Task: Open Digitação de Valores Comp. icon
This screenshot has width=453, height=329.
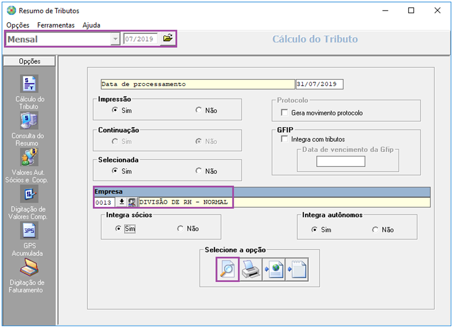Action: (x=29, y=194)
